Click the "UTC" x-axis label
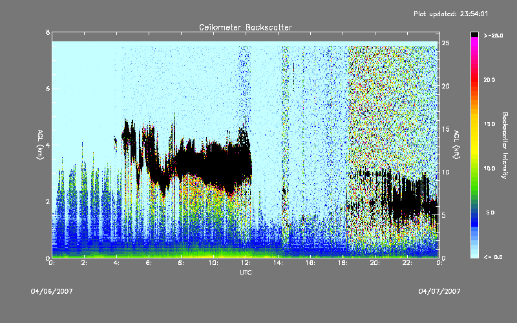Viewport: 517px width, 323px height. [246, 272]
